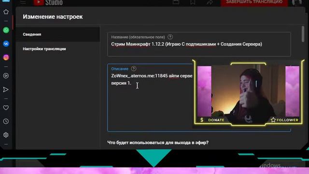309x174 pixels.
Task: Click the dialog's vertical scrollbar
Action: tap(303, 34)
